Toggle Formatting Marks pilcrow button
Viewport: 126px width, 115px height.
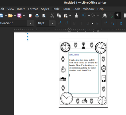point(118,16)
